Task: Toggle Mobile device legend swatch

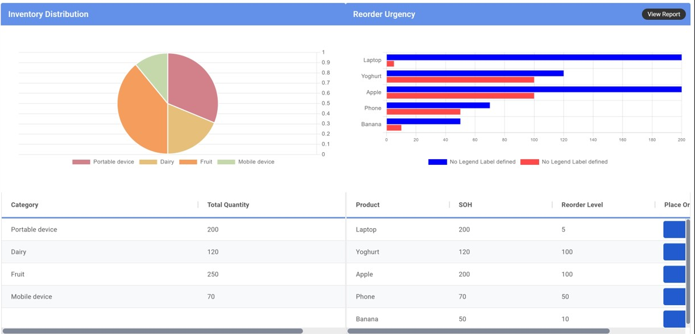Action: point(226,162)
